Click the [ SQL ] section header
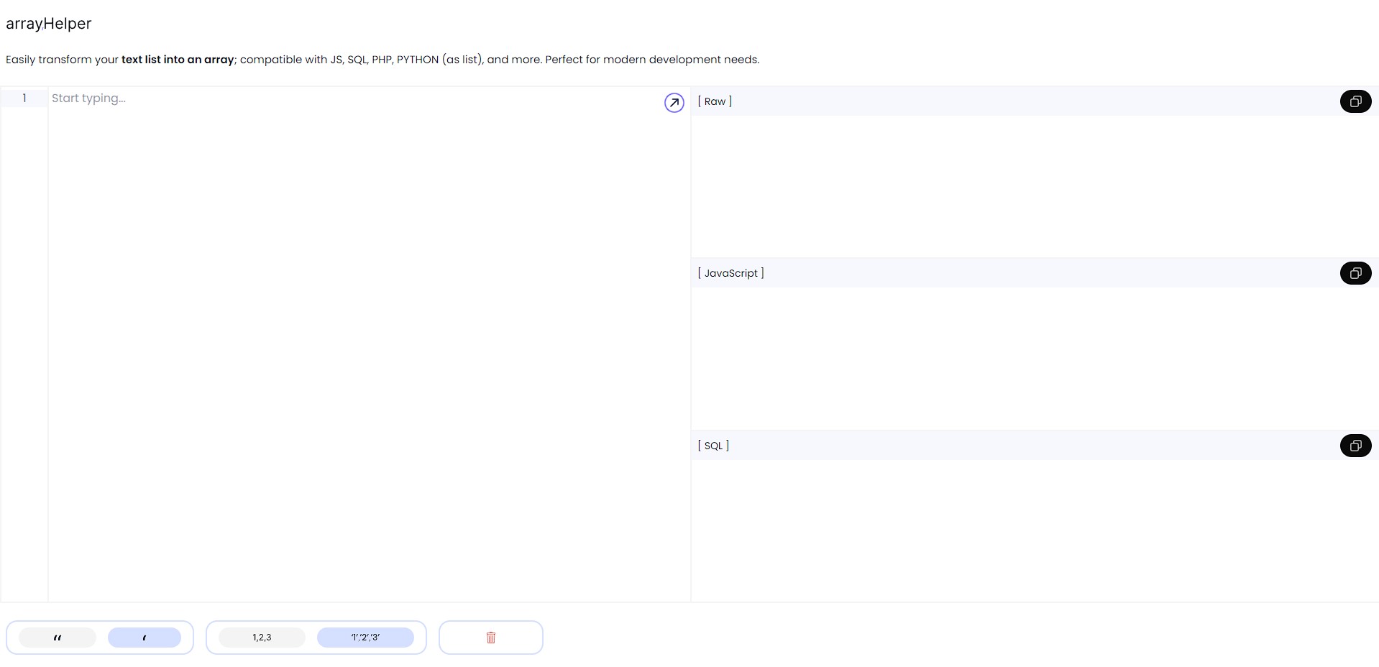The image size is (1379, 667). [713, 446]
